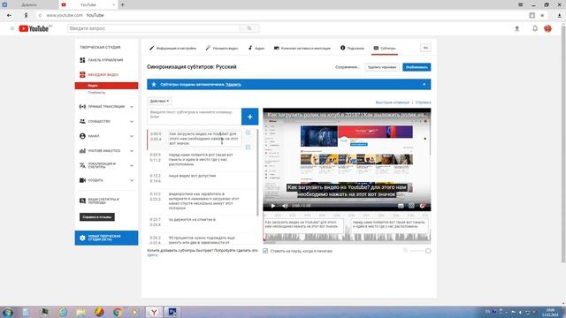Select subtitle line at 0:23.7

coord(202,222)
